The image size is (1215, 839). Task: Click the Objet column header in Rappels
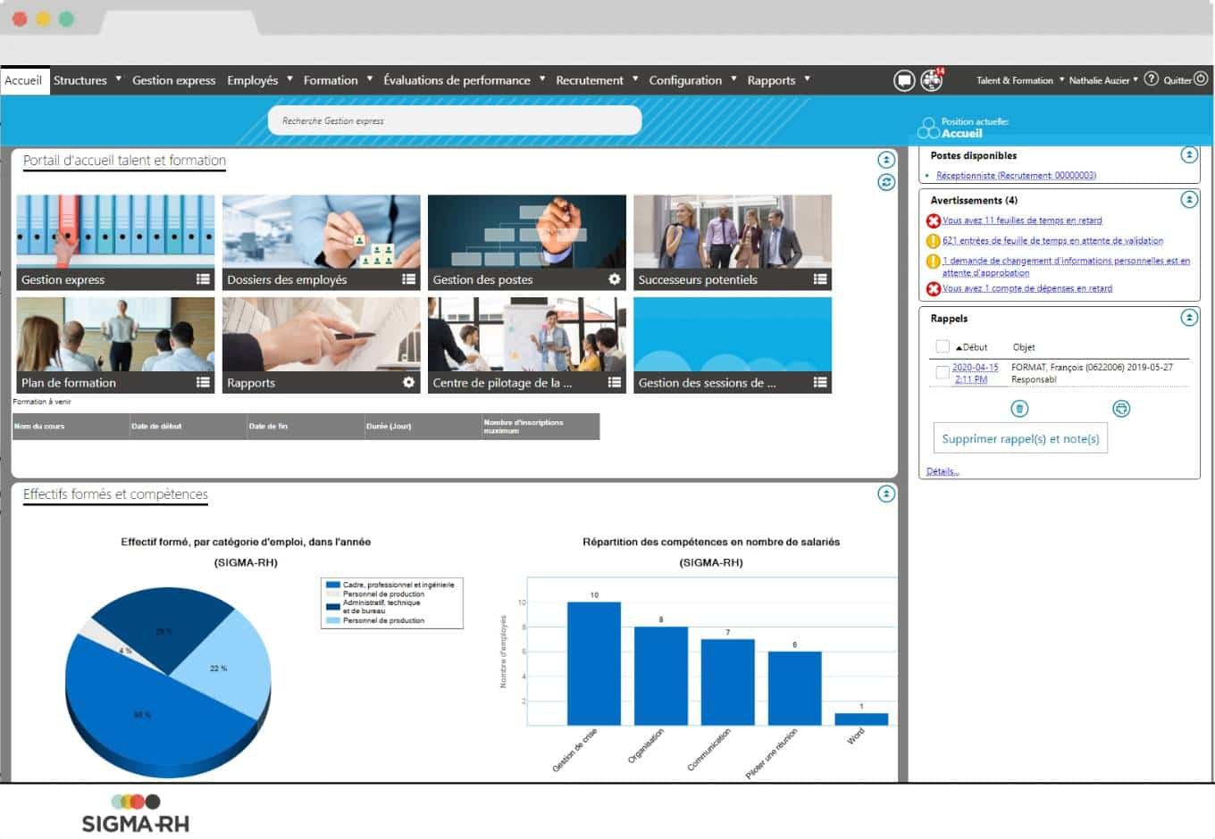point(1024,347)
